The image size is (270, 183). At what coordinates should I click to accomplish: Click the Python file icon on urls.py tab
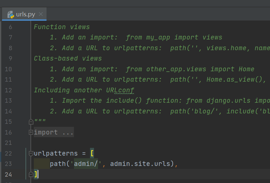11,14
